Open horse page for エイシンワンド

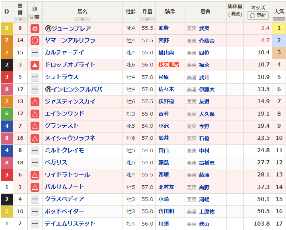(x=64, y=114)
